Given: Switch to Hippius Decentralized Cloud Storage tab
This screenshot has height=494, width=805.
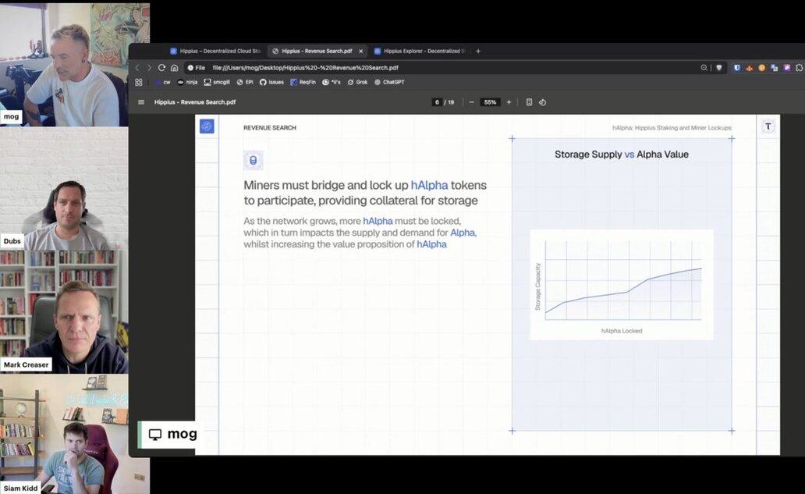Looking at the screenshot, I should (x=215, y=51).
